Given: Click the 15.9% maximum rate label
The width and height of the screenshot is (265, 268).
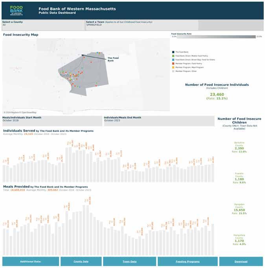Looking at the screenshot, I should tap(259, 37).
